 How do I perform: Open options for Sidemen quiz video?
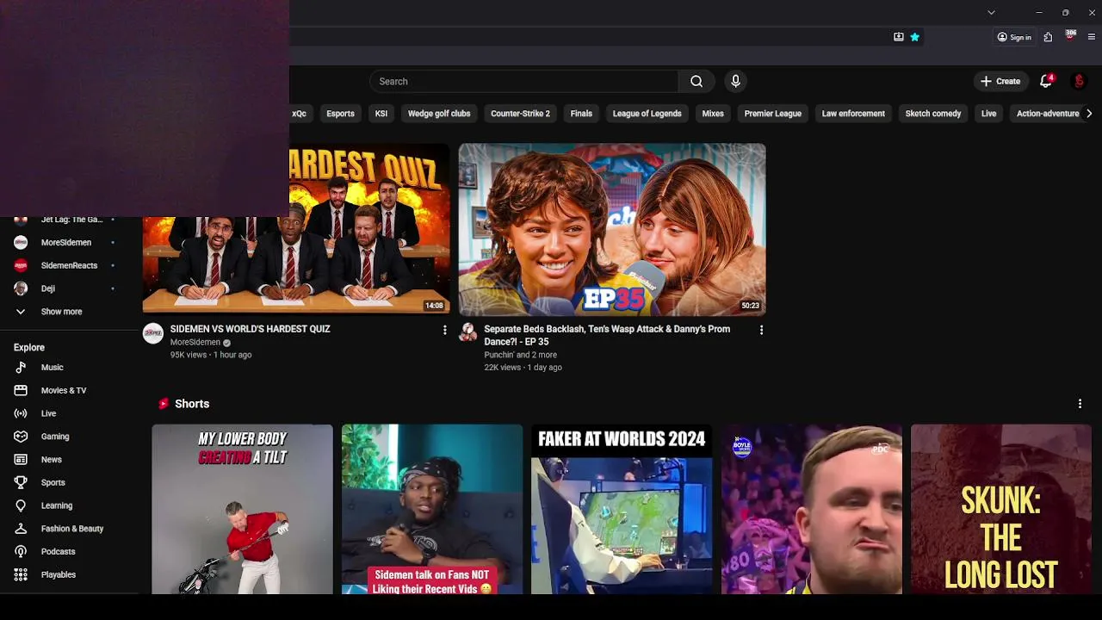(x=444, y=330)
